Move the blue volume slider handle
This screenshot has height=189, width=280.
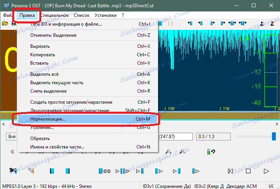[274, 137]
